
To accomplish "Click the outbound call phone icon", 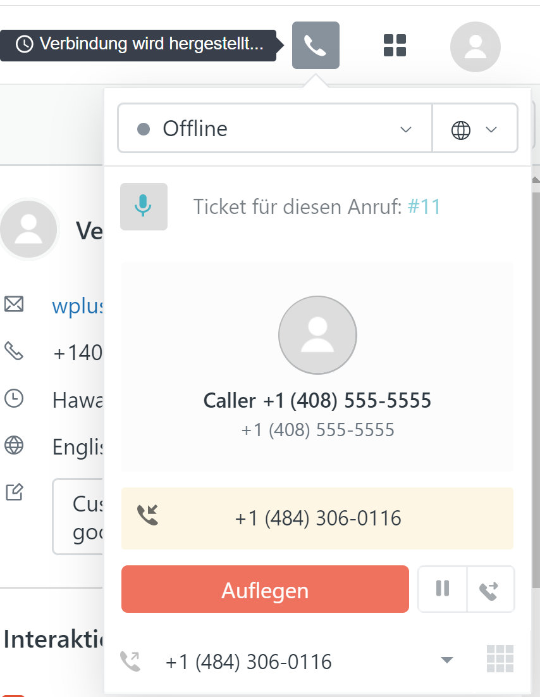I will click(x=131, y=662).
